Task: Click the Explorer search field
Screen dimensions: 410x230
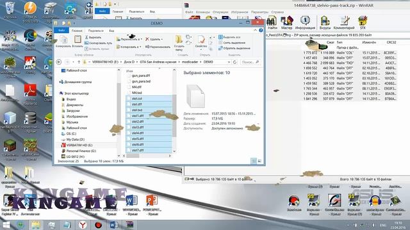Action: coord(250,62)
